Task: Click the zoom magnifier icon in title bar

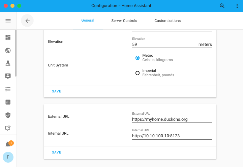Action: coord(222,6)
